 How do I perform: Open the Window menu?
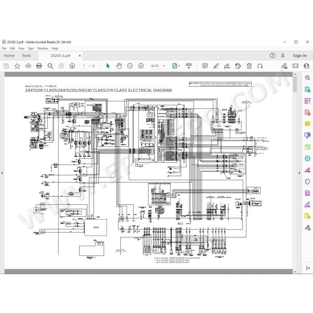click(x=43, y=48)
